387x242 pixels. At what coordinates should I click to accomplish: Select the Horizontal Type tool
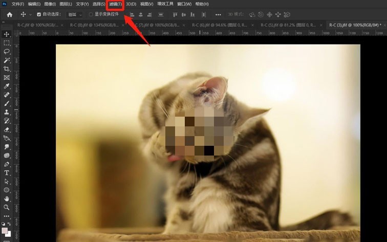click(x=7, y=173)
